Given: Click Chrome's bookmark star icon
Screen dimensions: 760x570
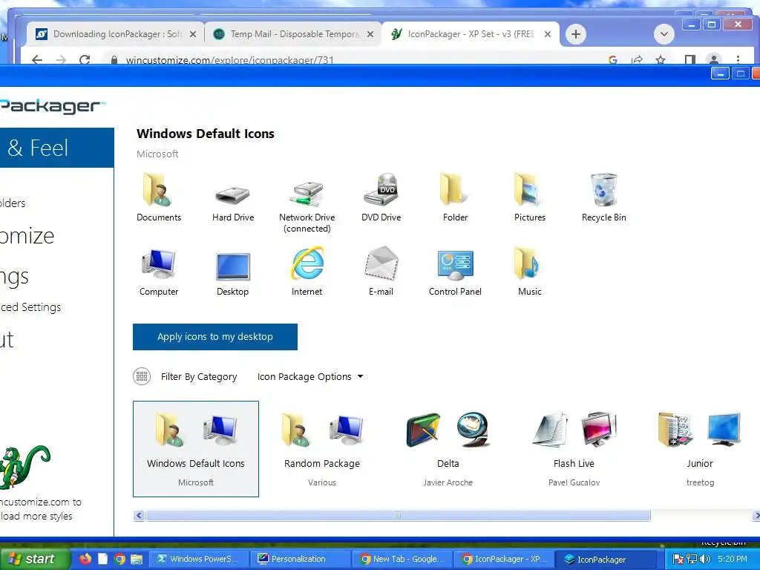Looking at the screenshot, I should (660, 59).
